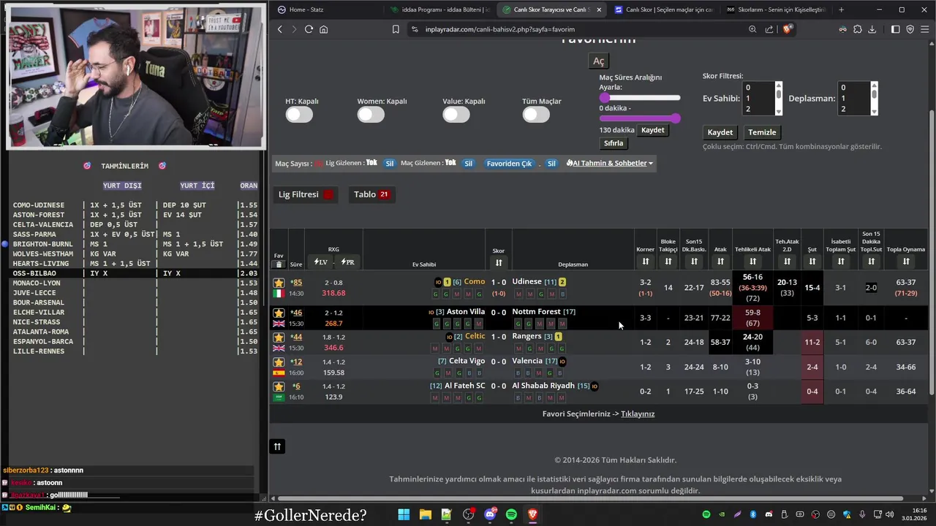Click the Aç button

click(599, 61)
